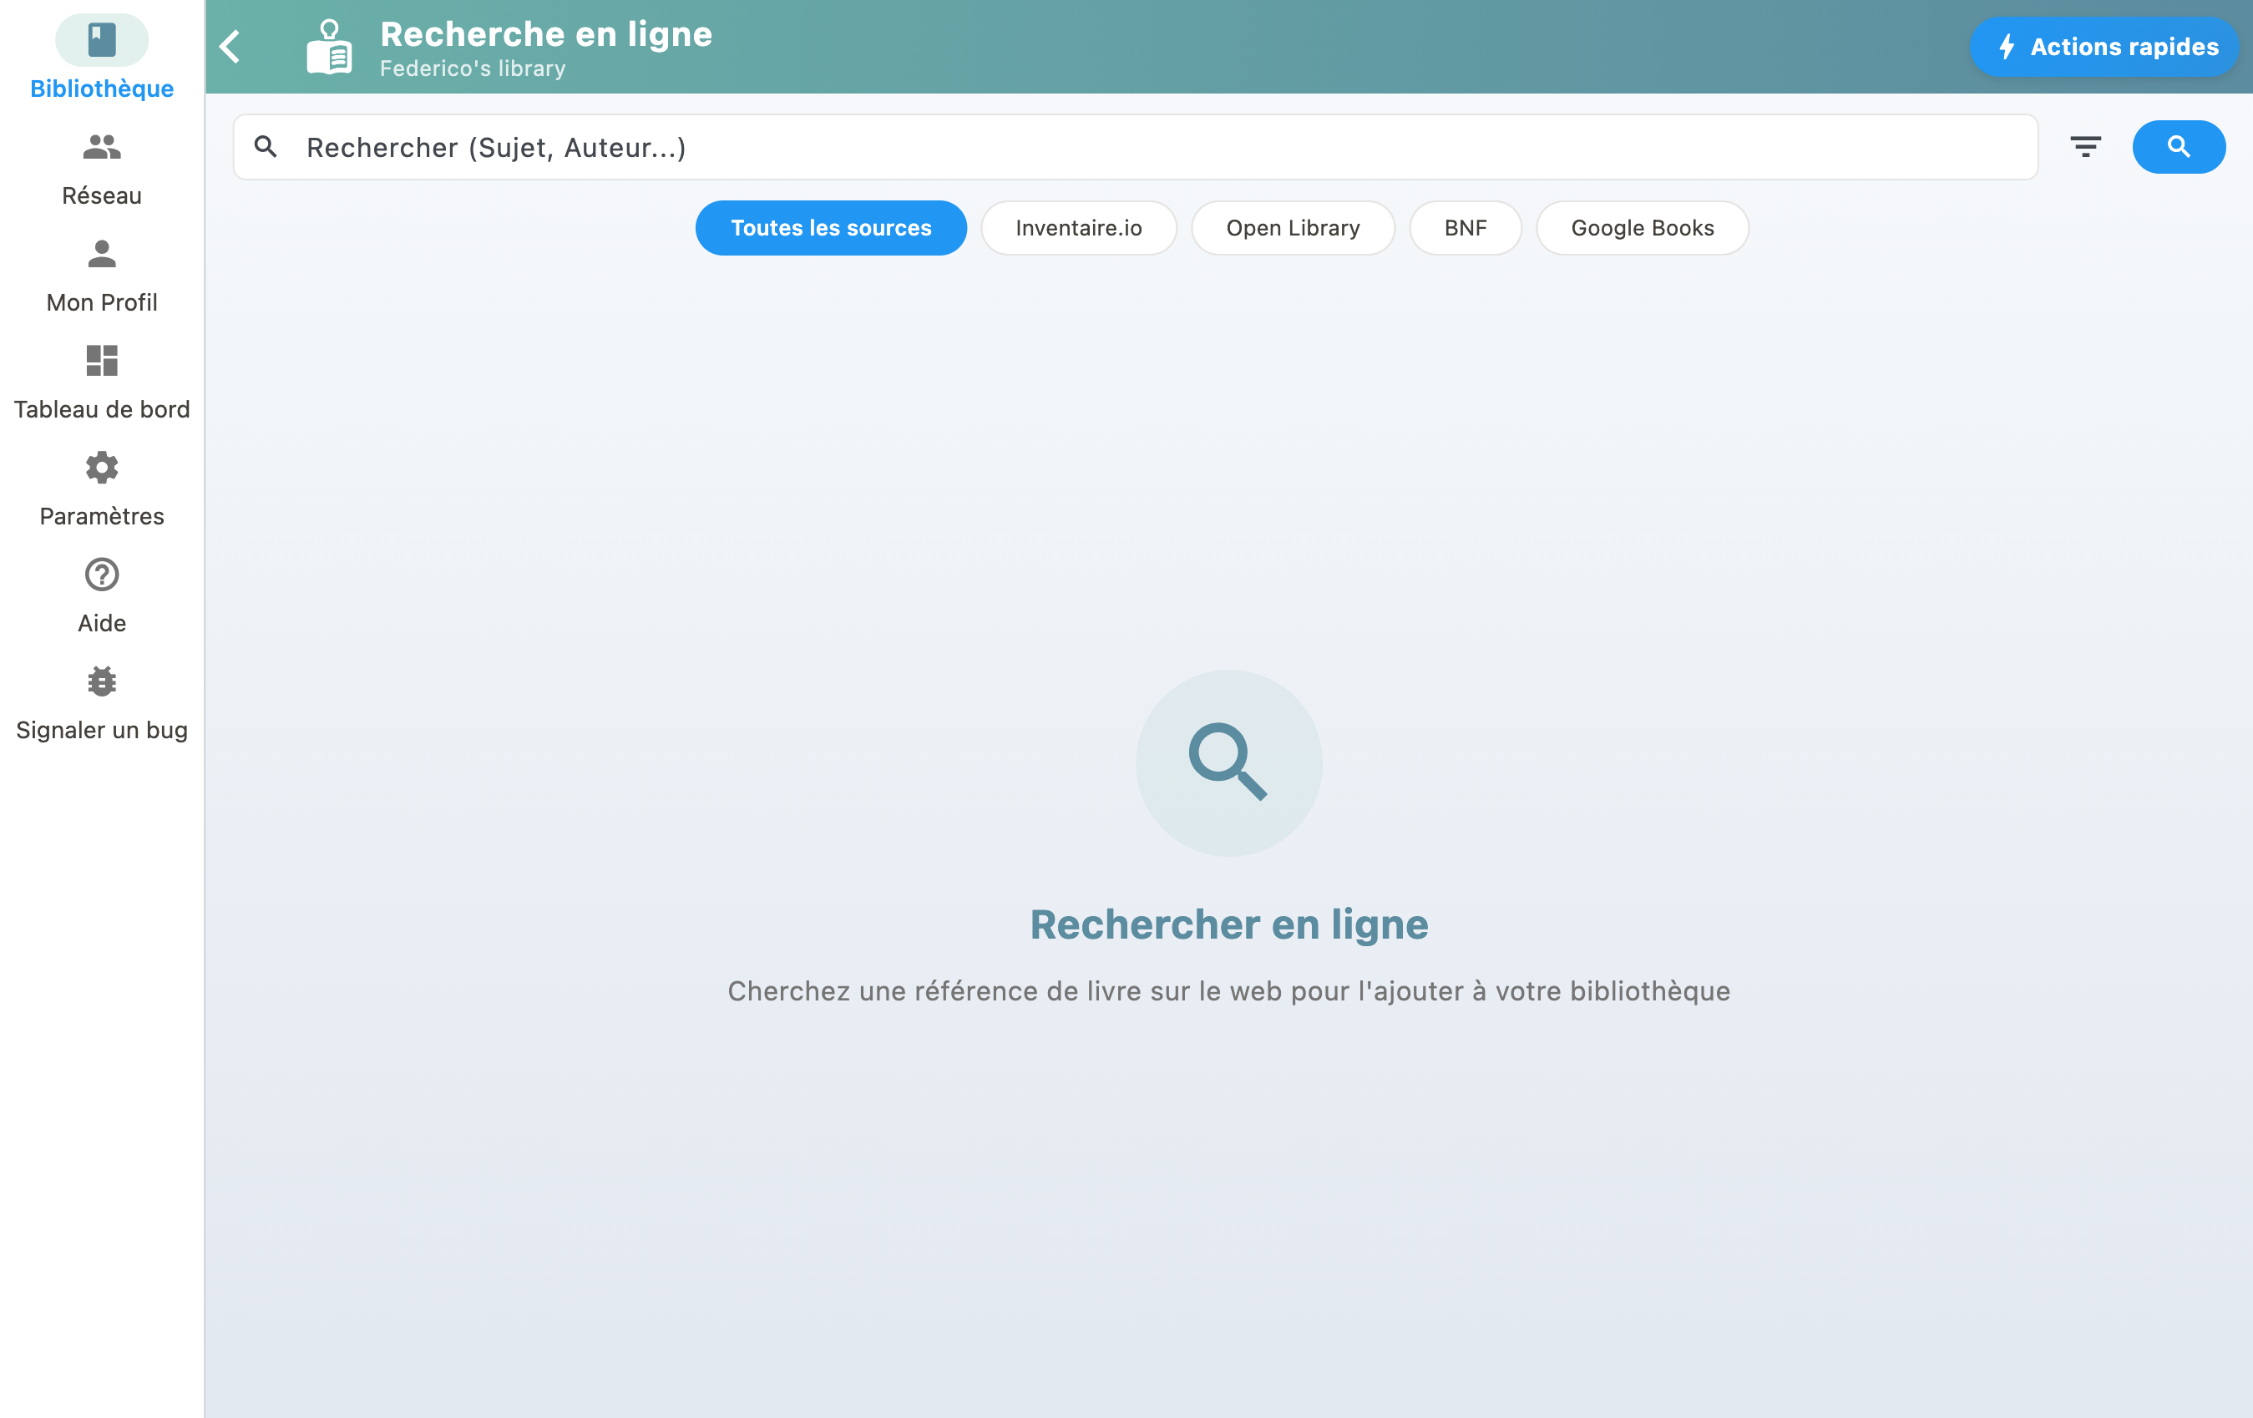Click the Rechercher en ligne heading link
2253x1418 pixels.
1228,924
